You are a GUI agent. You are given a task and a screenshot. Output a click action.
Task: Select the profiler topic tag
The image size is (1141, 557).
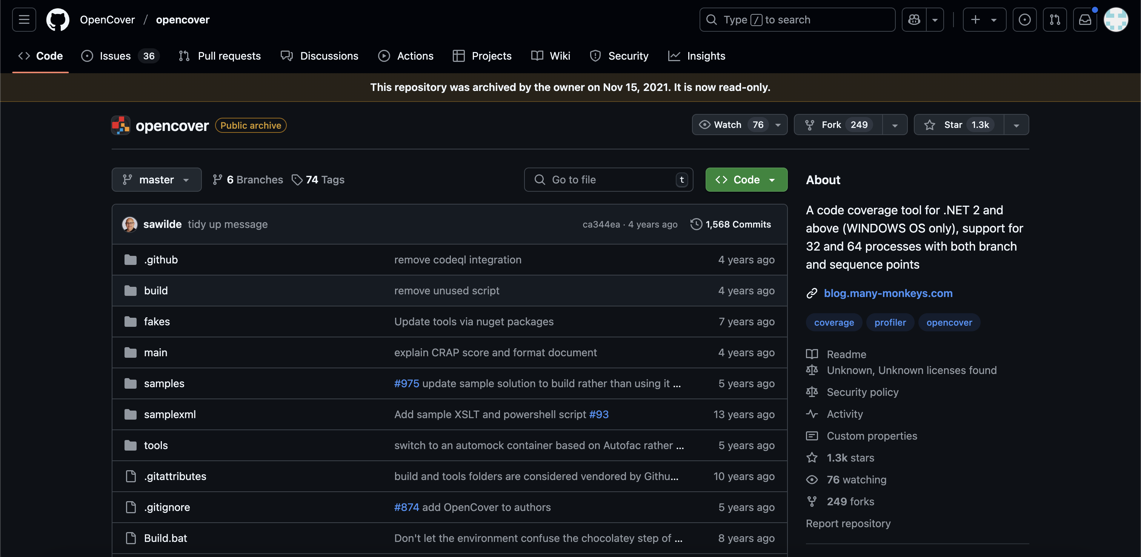tap(890, 323)
